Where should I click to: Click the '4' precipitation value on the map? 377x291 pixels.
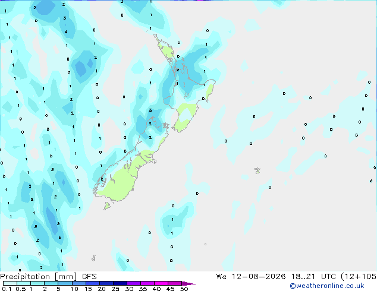(66, 32)
